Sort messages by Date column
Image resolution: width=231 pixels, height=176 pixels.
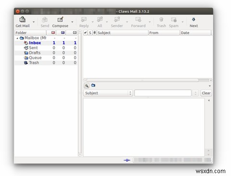click(x=195, y=33)
